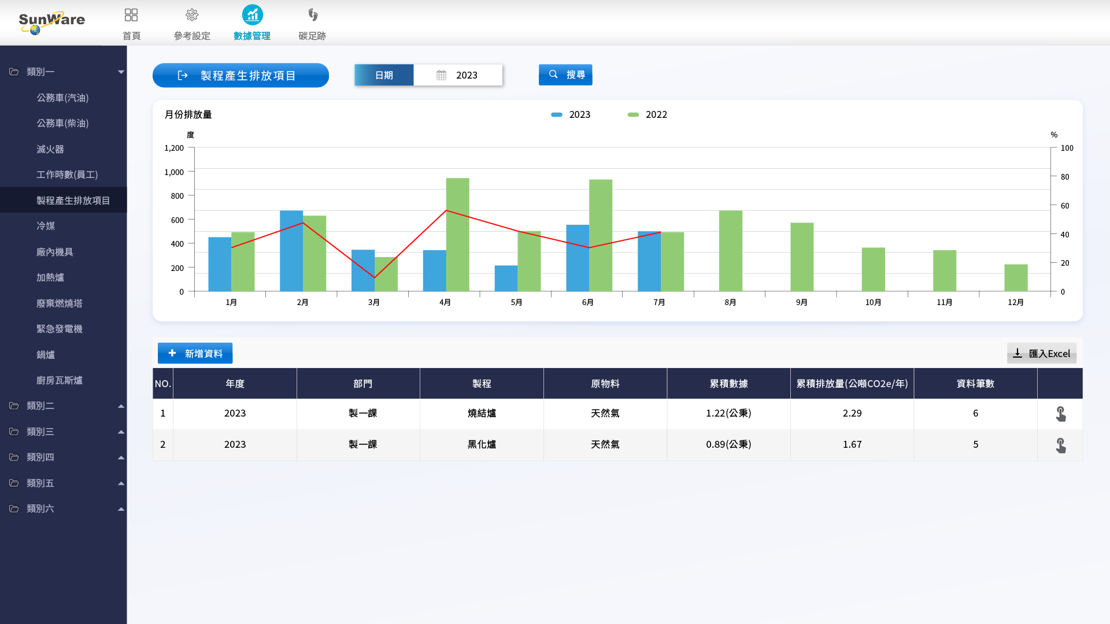The height and width of the screenshot is (624, 1110).
Task: Click the SunWare logo
Action: (51, 22)
